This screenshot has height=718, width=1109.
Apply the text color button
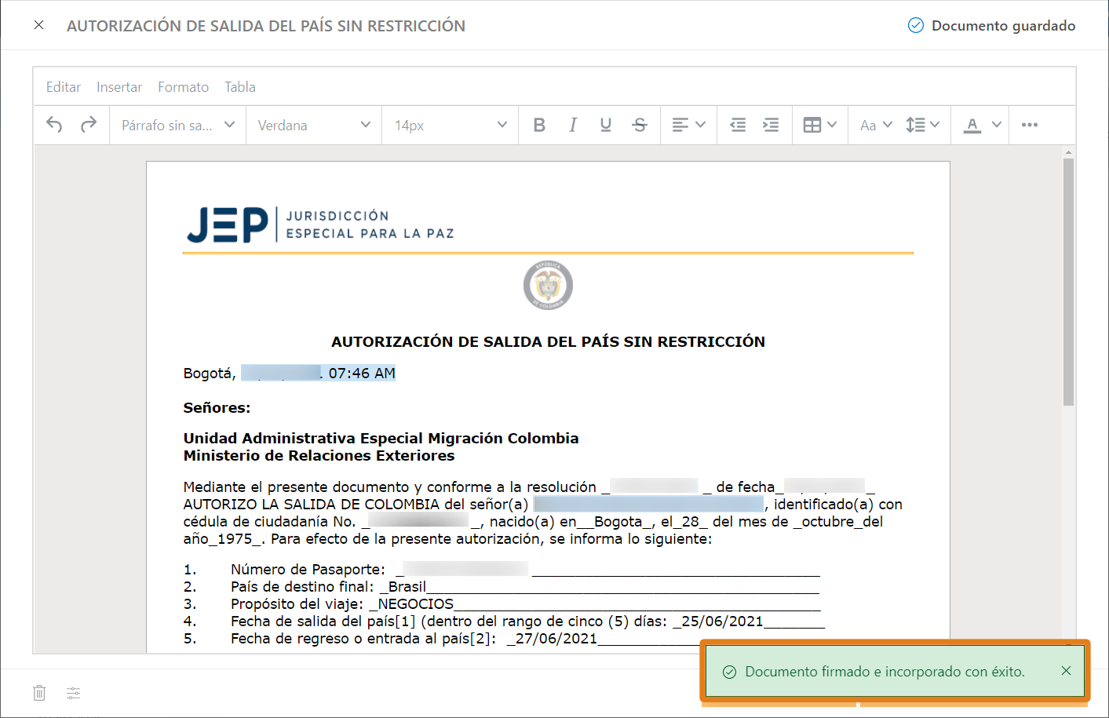pos(972,125)
